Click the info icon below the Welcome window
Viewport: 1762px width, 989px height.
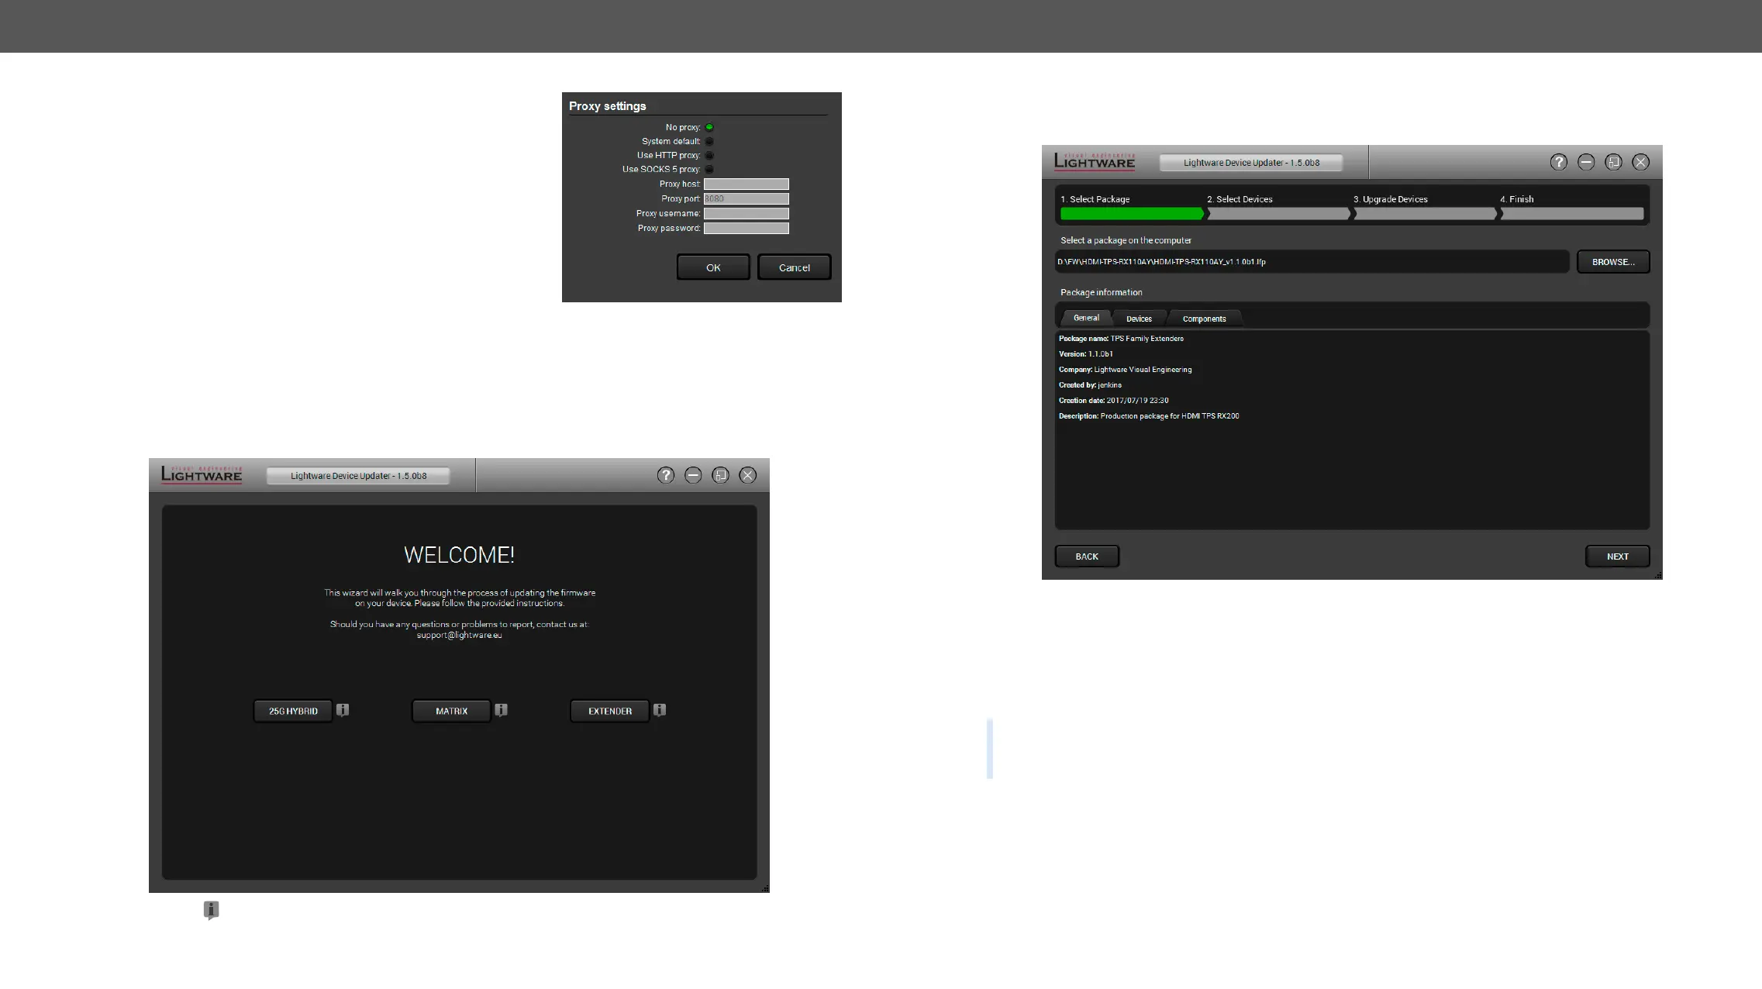(x=211, y=910)
